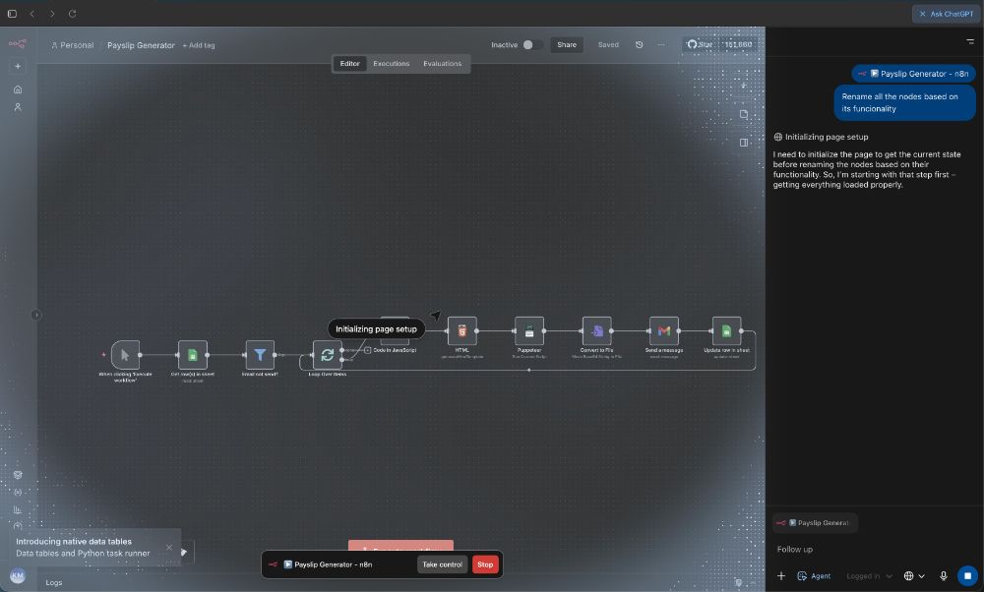Reload the page with refresh icon
This screenshot has height=592, width=984.
coord(72,13)
